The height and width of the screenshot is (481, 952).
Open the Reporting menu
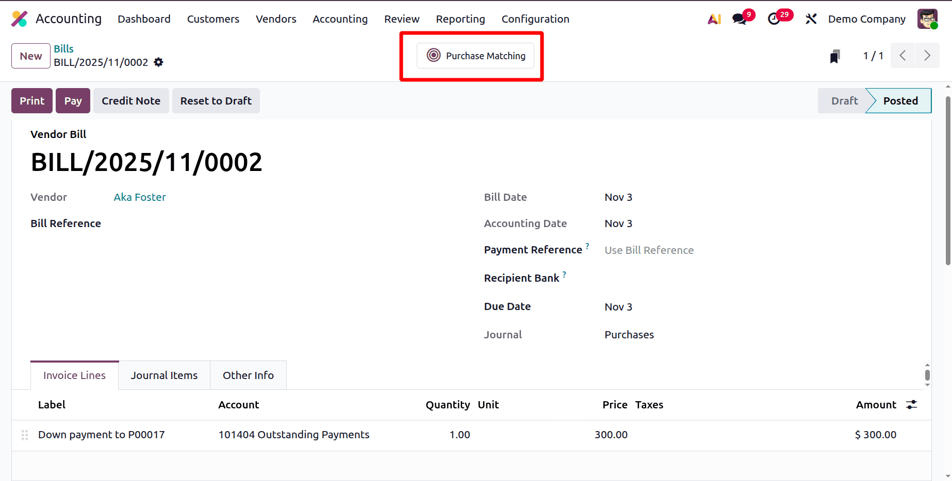(x=460, y=19)
